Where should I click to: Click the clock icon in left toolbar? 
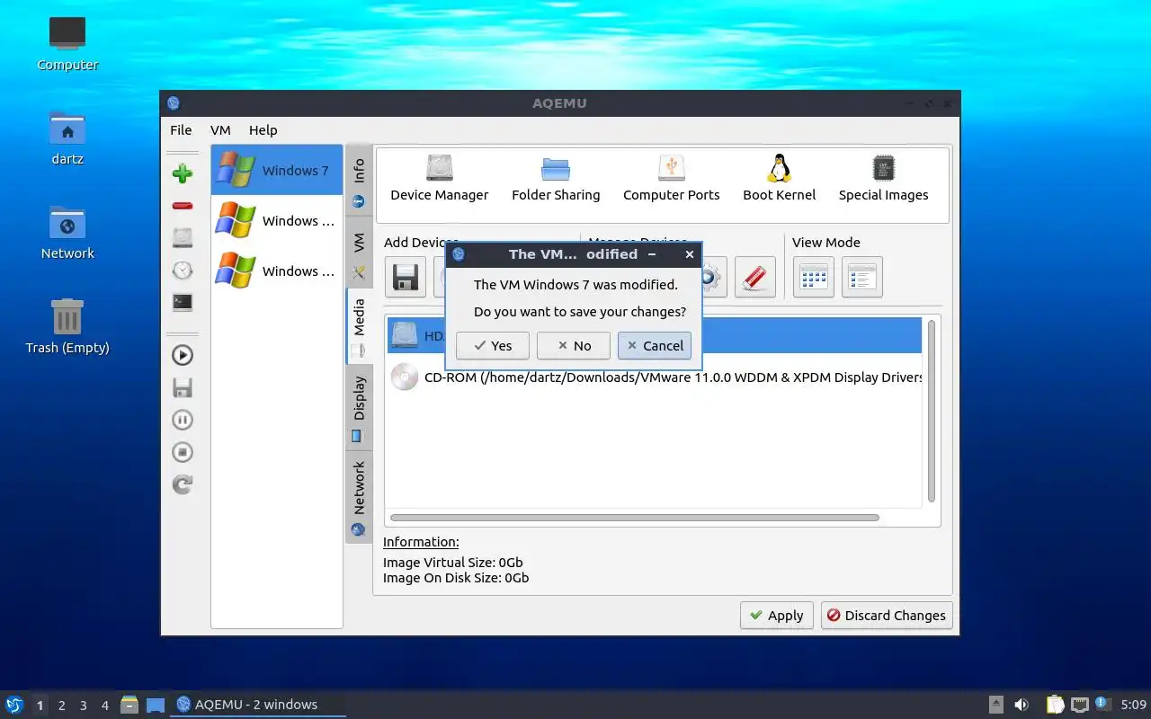click(x=183, y=271)
